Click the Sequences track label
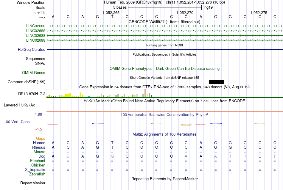Viewport: 283px width, 190px height. (x=35, y=59)
